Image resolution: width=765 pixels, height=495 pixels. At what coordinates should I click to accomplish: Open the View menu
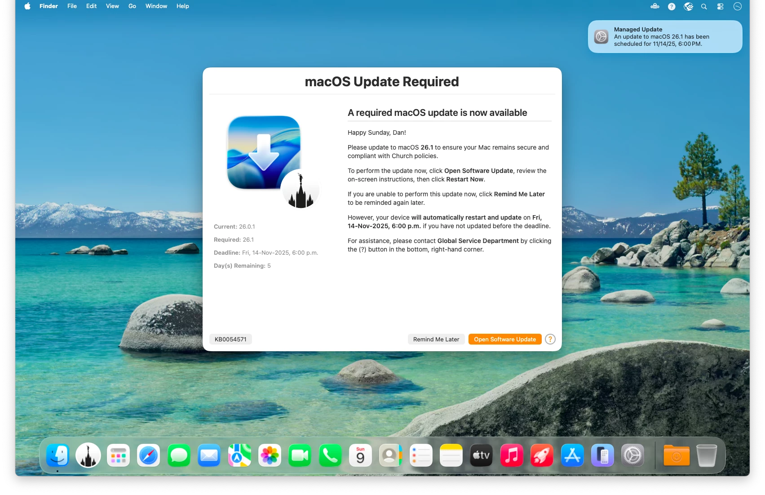click(112, 6)
